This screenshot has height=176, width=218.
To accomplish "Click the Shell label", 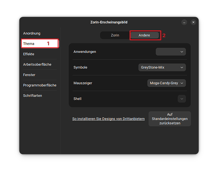I will (77, 99).
